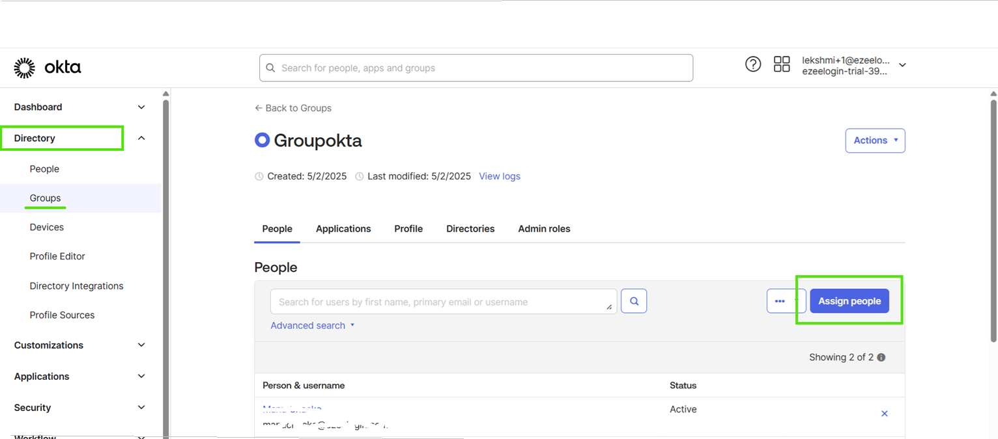Viewport: 998px width, 439px height.
Task: Click the Active status cell
Action: (x=683, y=409)
